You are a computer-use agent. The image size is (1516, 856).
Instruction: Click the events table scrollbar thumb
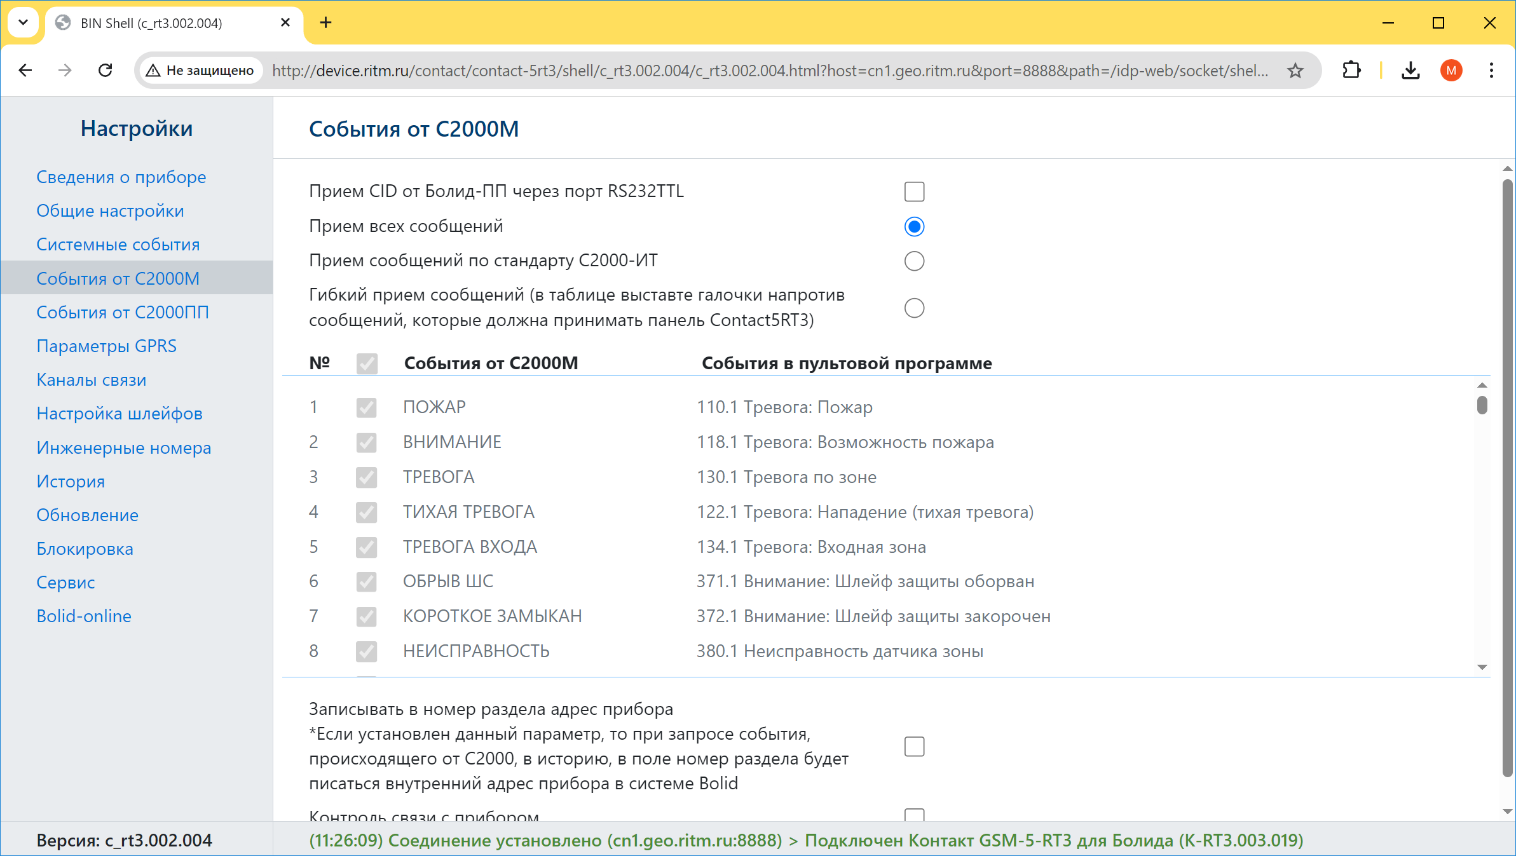tap(1482, 405)
